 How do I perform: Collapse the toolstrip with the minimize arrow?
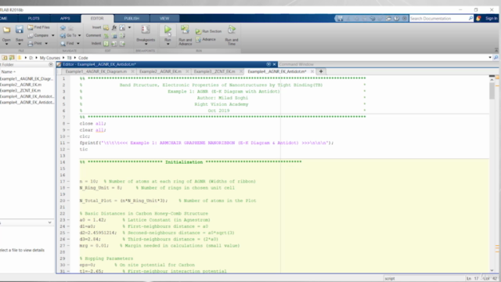[x=496, y=50]
